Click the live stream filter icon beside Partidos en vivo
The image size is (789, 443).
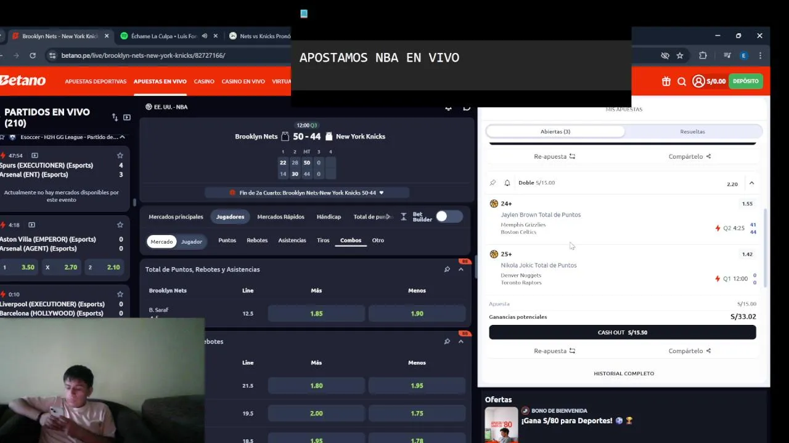[127, 118]
